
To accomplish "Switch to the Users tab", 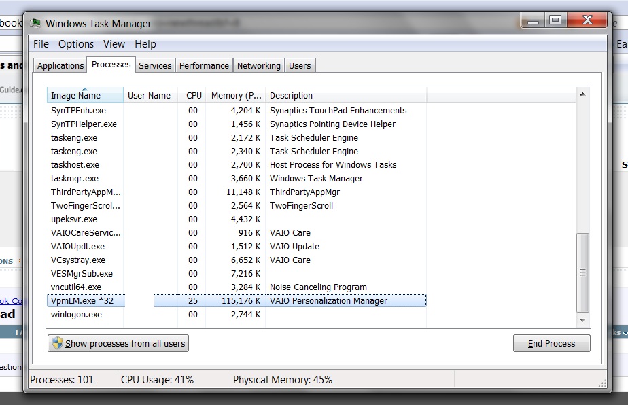I will (x=300, y=66).
